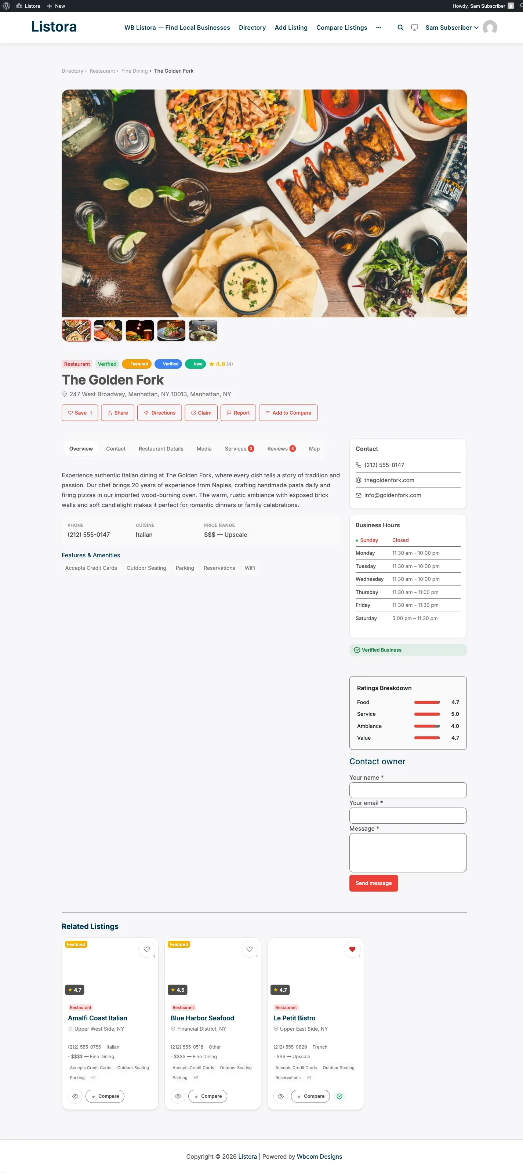This screenshot has height=1173, width=523.
Task: Click the Message textarea
Action: tap(408, 853)
